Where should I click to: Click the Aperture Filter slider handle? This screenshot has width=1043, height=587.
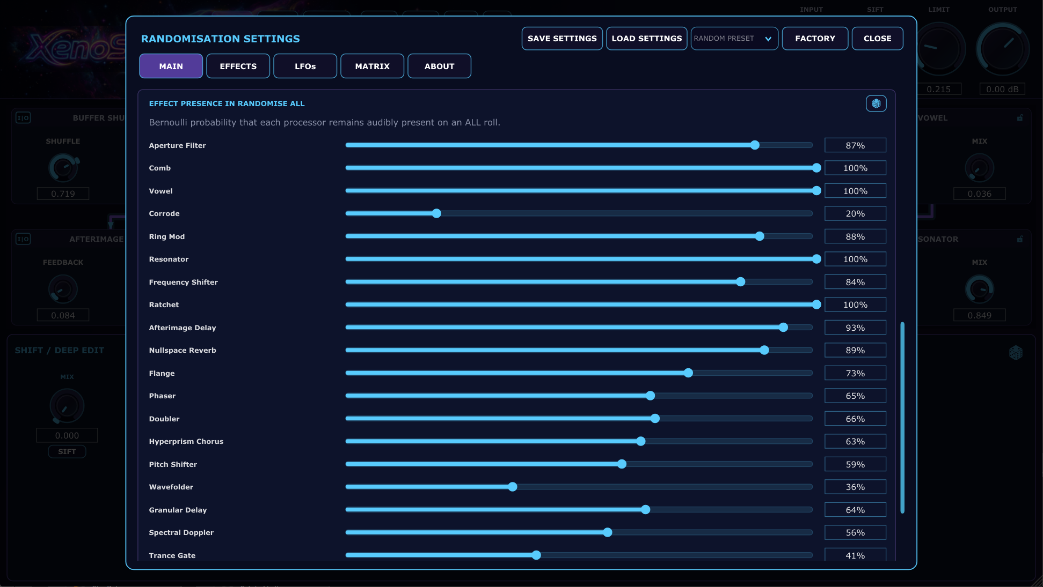tap(755, 145)
